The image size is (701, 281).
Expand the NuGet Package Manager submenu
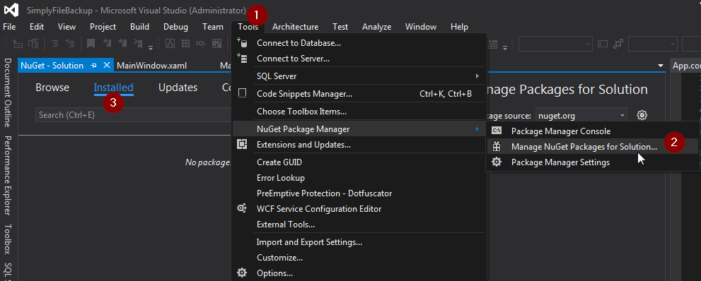477,129
